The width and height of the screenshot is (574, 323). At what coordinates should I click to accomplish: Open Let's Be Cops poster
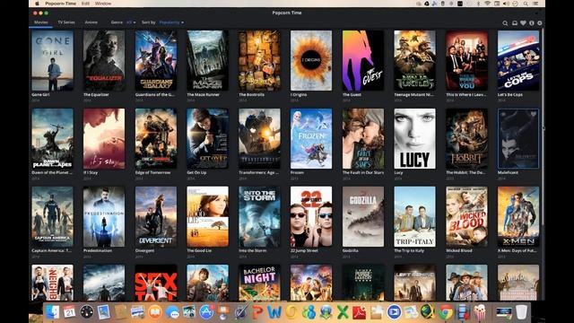pos(518,60)
